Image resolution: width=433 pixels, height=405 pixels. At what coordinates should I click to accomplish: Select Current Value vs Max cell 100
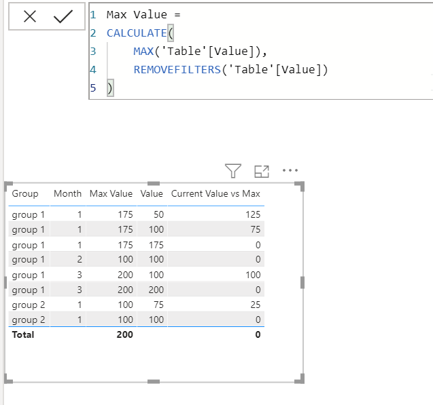253,275
